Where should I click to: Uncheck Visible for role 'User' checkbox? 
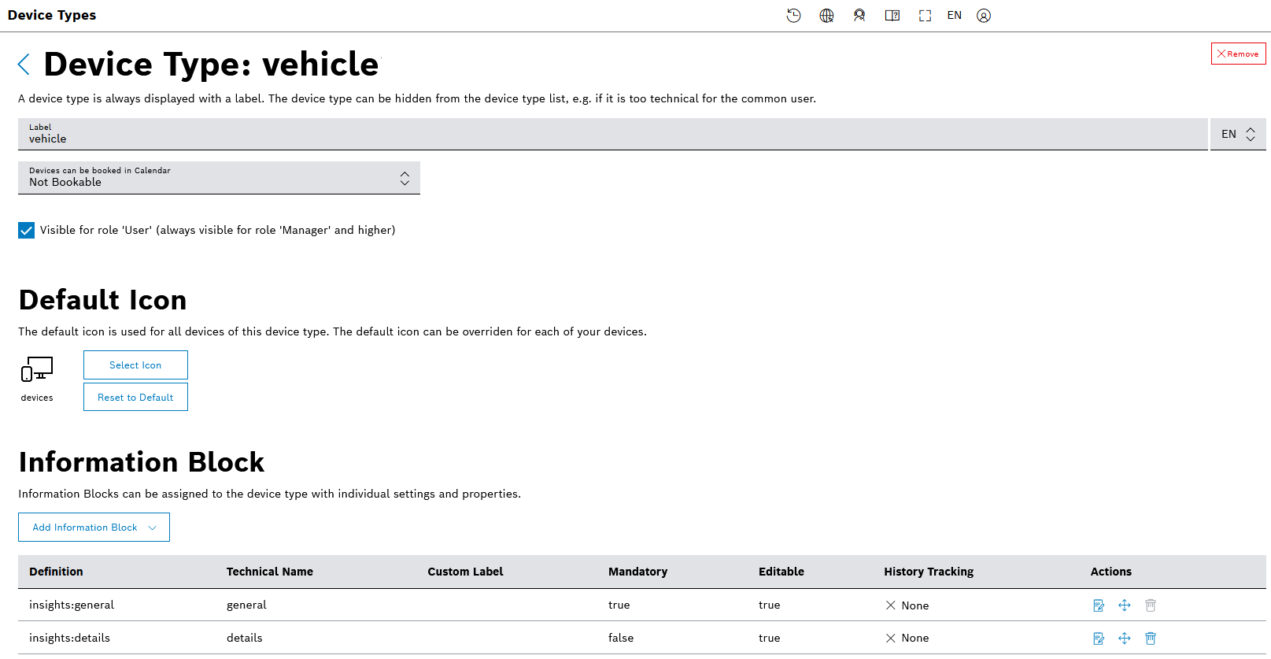point(27,230)
